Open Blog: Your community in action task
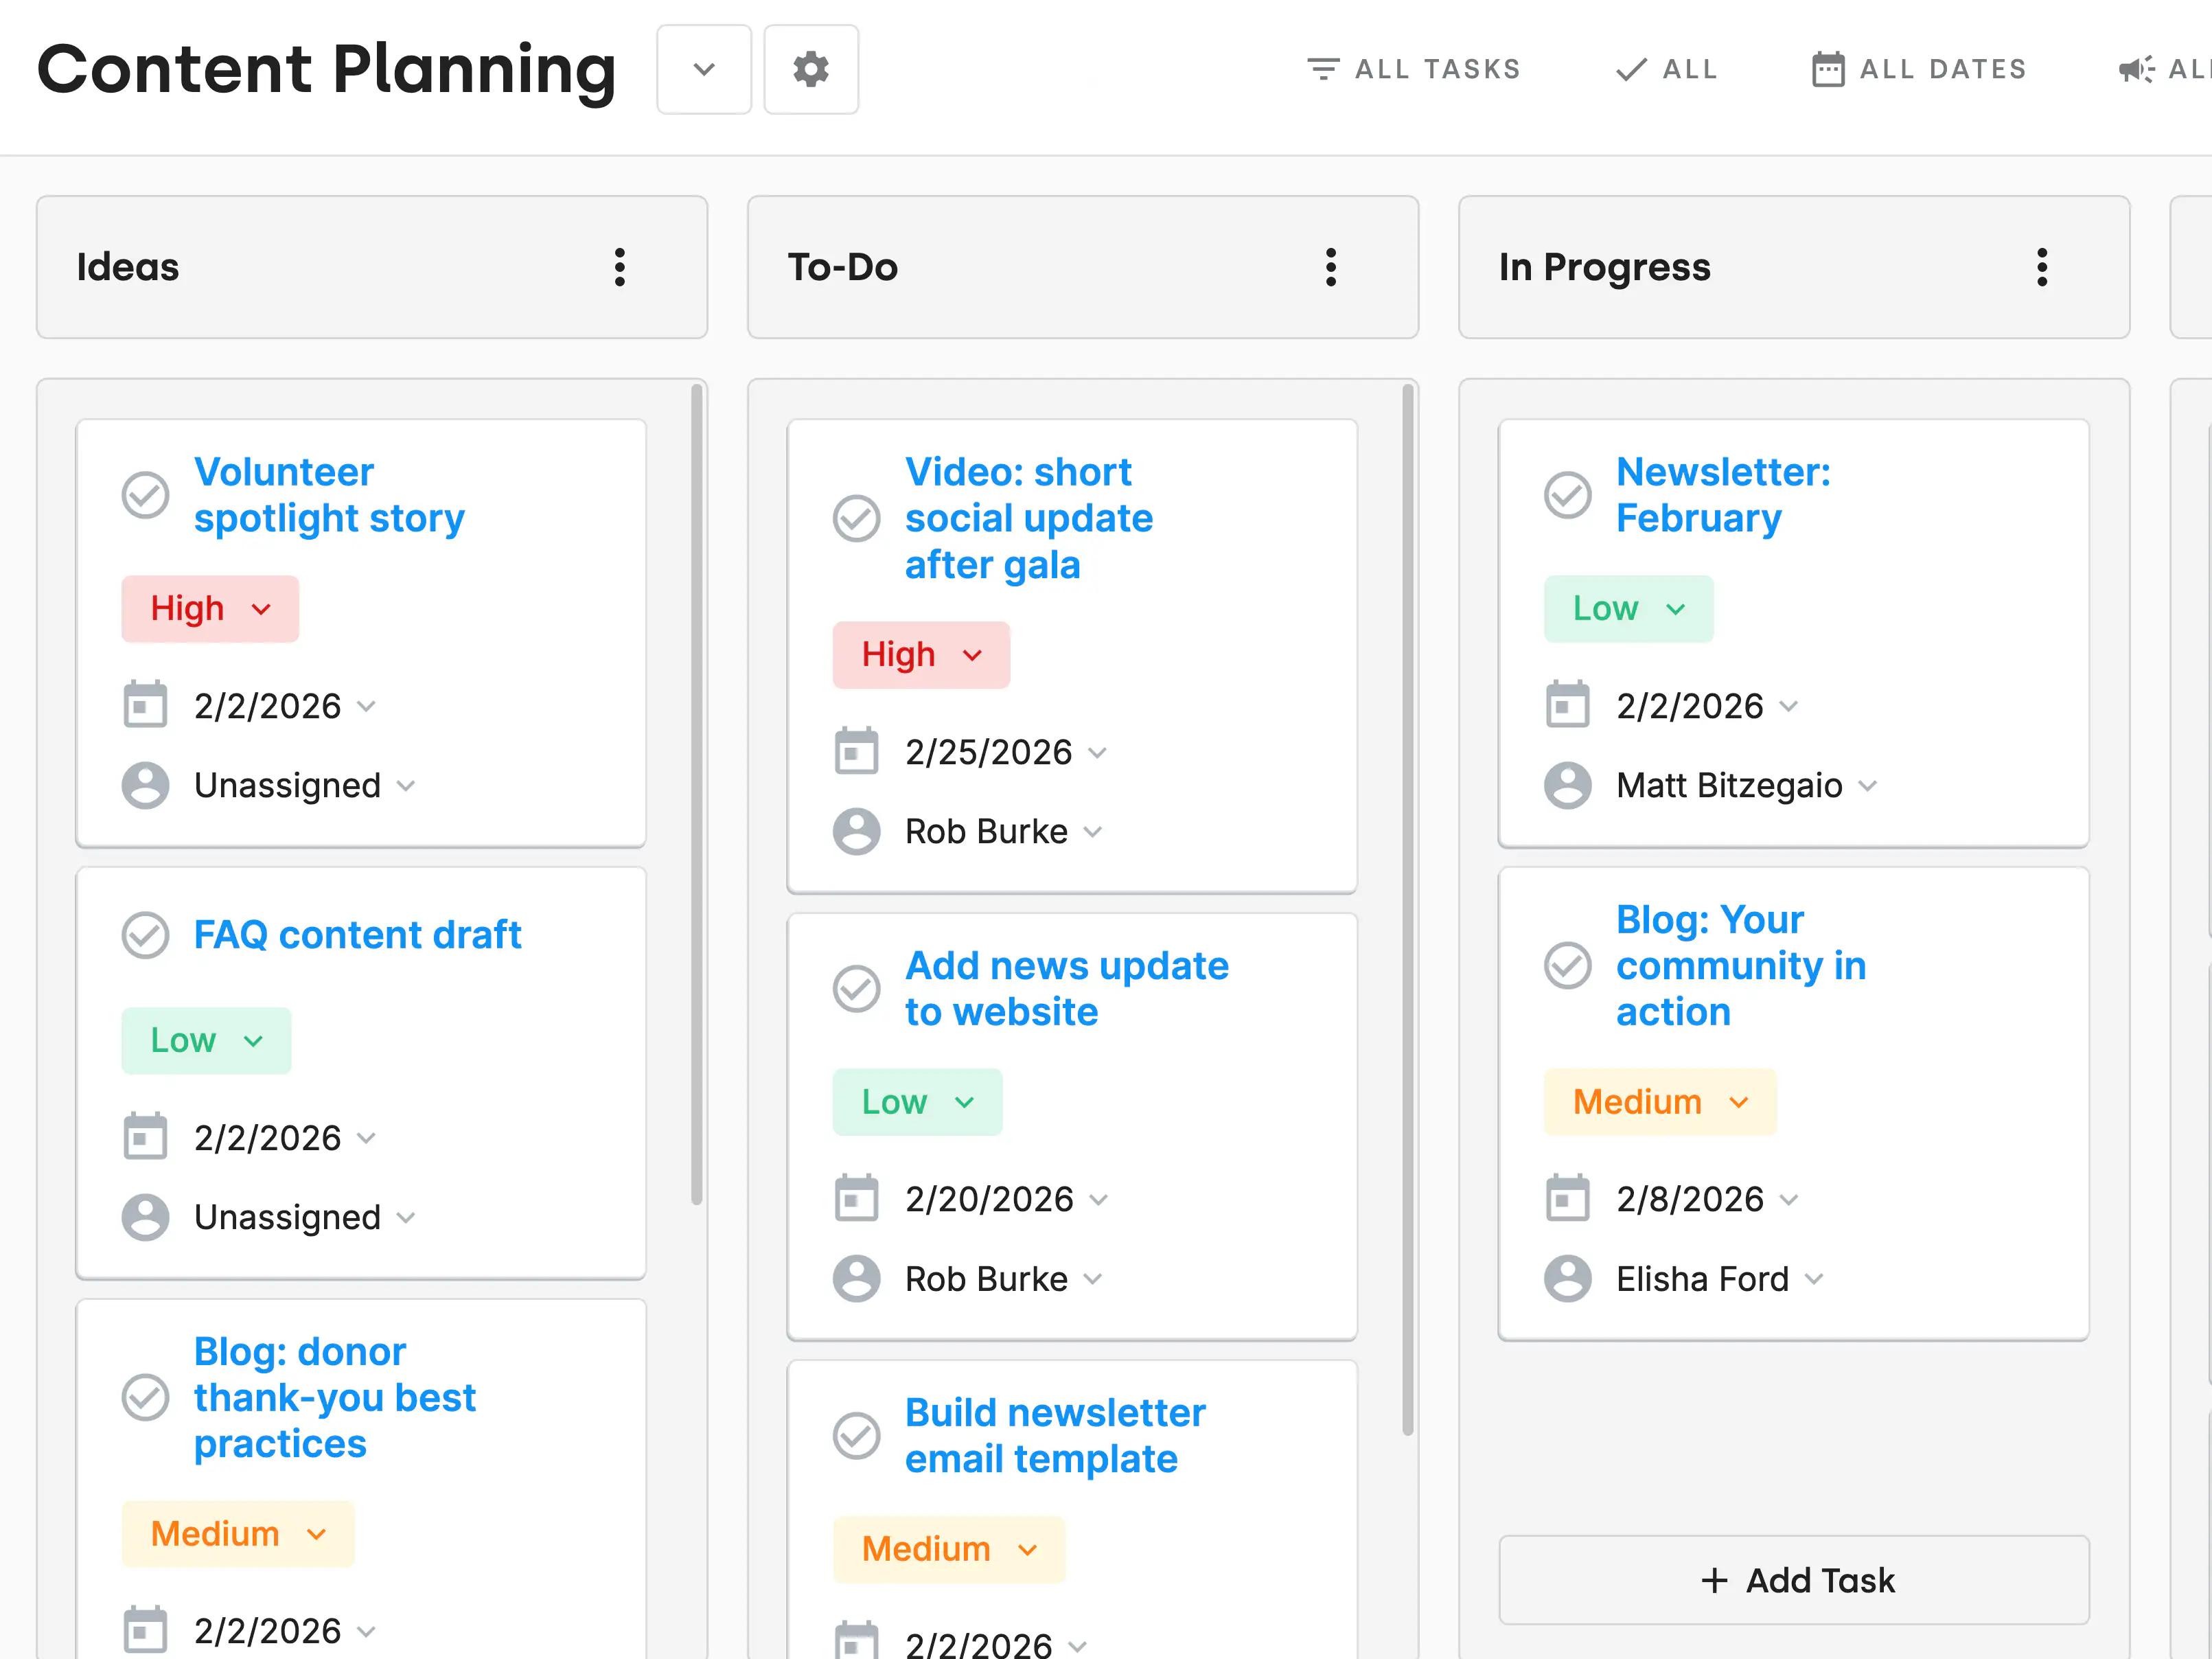The height and width of the screenshot is (1659, 2212). point(1740,966)
